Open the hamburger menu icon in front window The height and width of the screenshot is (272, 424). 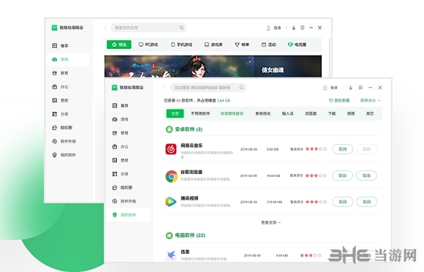360,88
